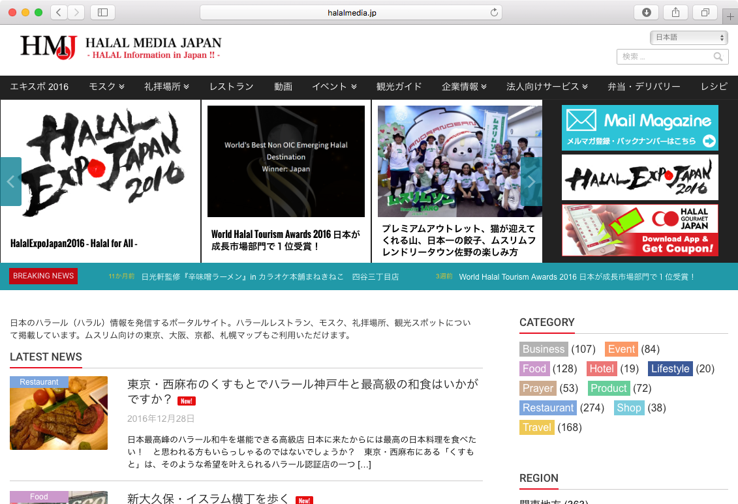This screenshot has width=738, height=504.
Task: Click the HMJ site logo
Action: 48,47
